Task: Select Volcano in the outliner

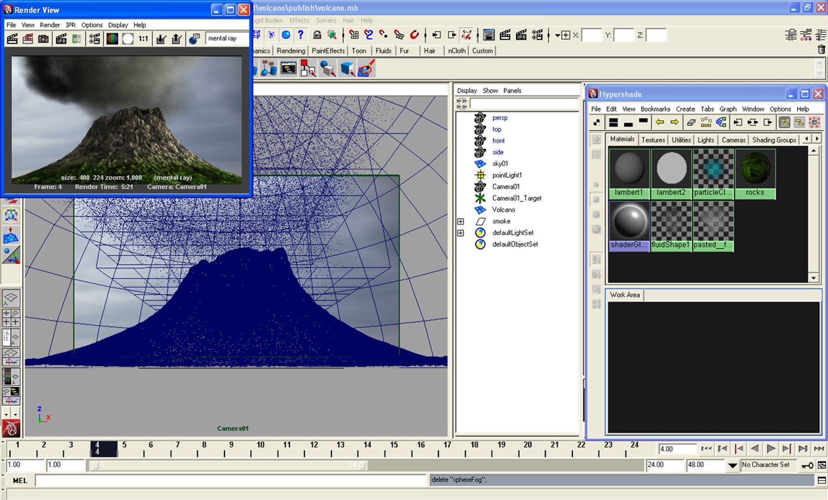Action: click(x=503, y=210)
